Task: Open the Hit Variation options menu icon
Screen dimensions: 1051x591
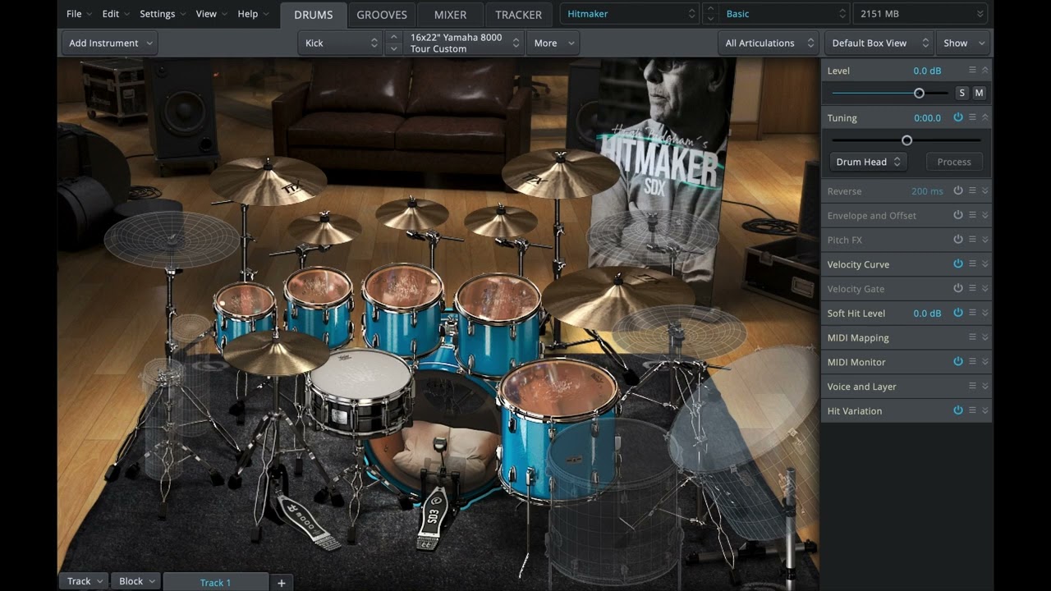Action: (972, 410)
